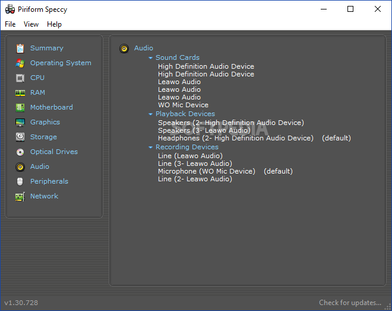392x311 pixels.
Task: Click the Operating System Windows flag icon
Action: (x=20, y=63)
